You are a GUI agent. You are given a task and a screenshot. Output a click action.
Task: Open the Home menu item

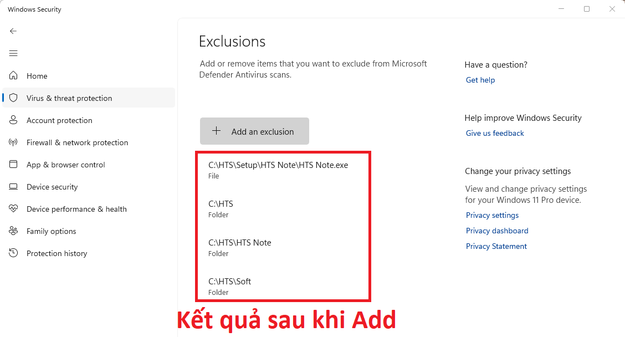click(x=89, y=76)
